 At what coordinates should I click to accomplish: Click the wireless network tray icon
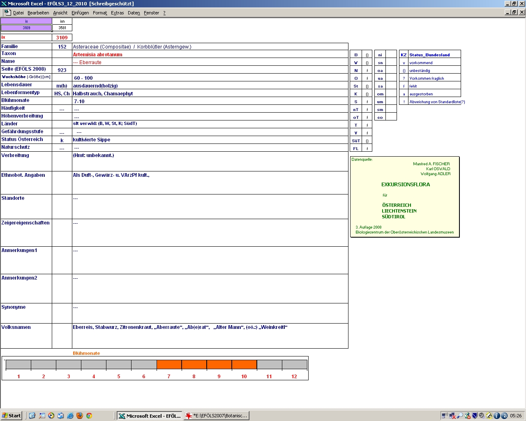(x=445, y=416)
